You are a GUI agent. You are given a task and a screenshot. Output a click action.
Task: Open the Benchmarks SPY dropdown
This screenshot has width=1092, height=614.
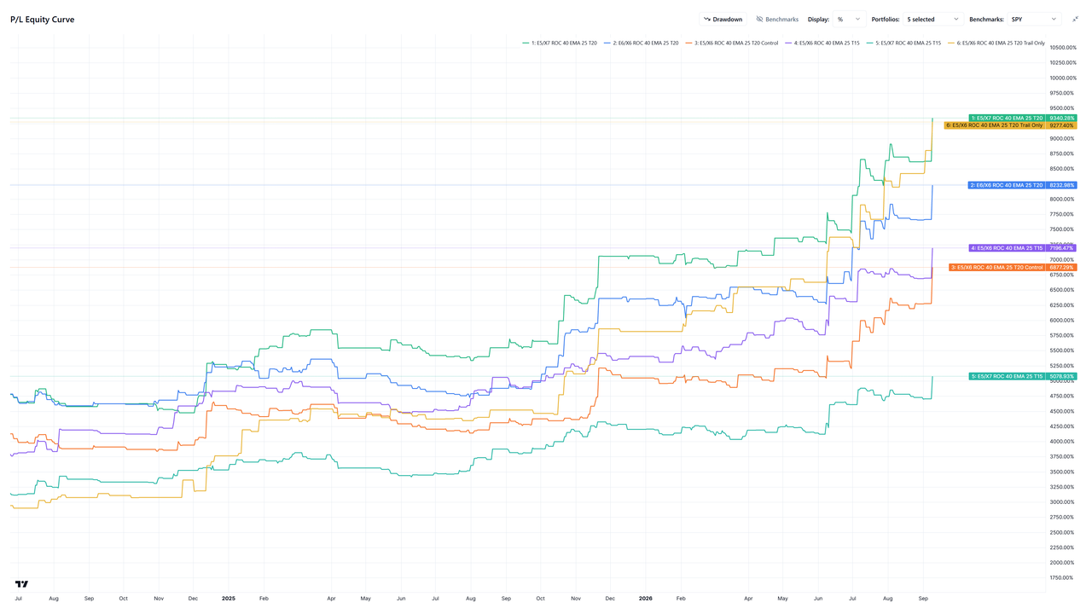pos(1034,19)
